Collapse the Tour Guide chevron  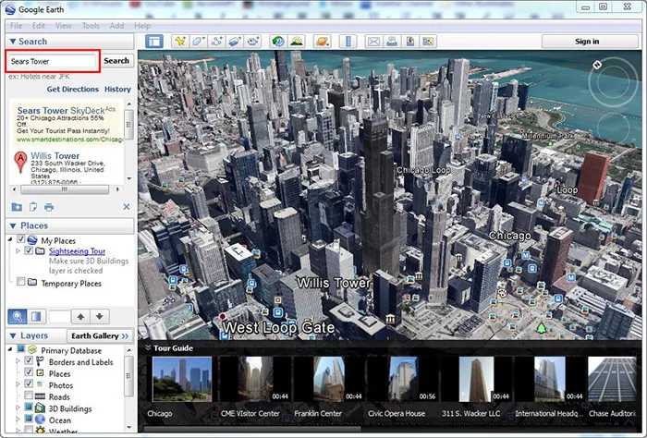[x=148, y=348]
